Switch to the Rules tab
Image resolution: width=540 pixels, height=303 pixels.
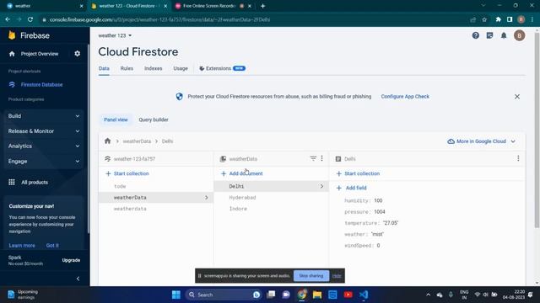[127, 68]
